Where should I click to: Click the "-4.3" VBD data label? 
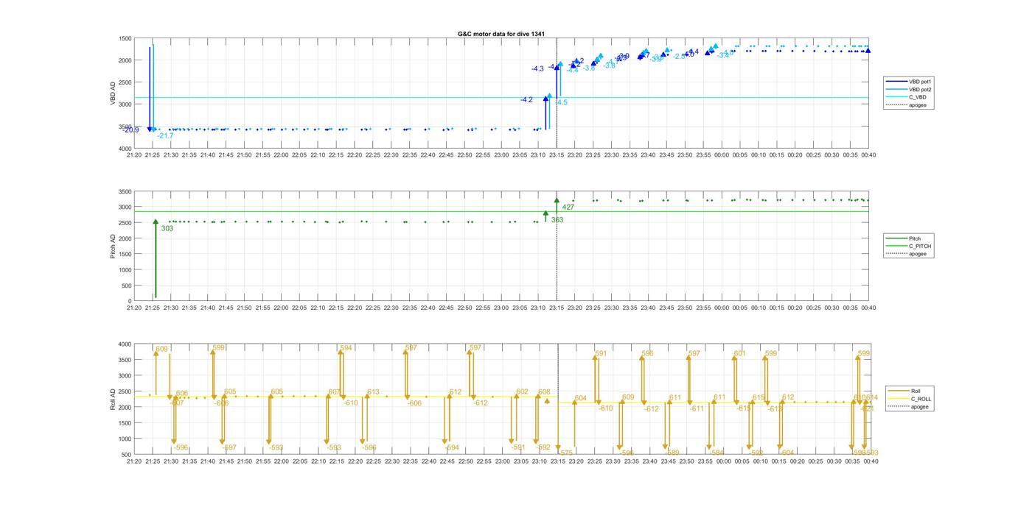(x=537, y=69)
